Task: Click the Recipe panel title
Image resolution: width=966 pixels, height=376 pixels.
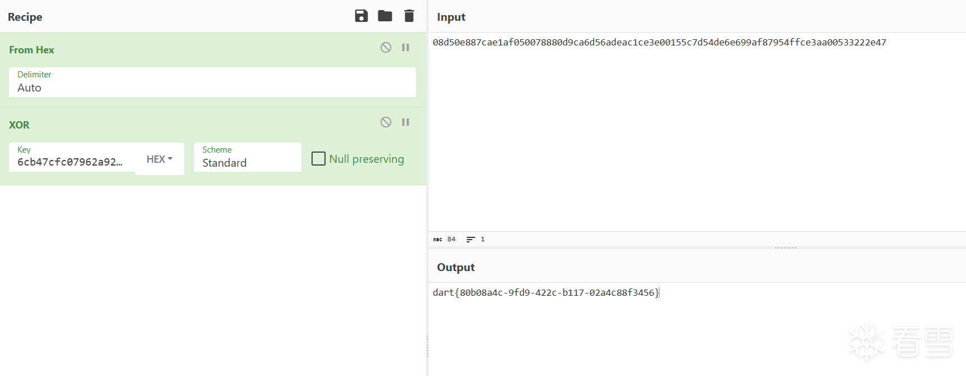Action: (x=25, y=17)
